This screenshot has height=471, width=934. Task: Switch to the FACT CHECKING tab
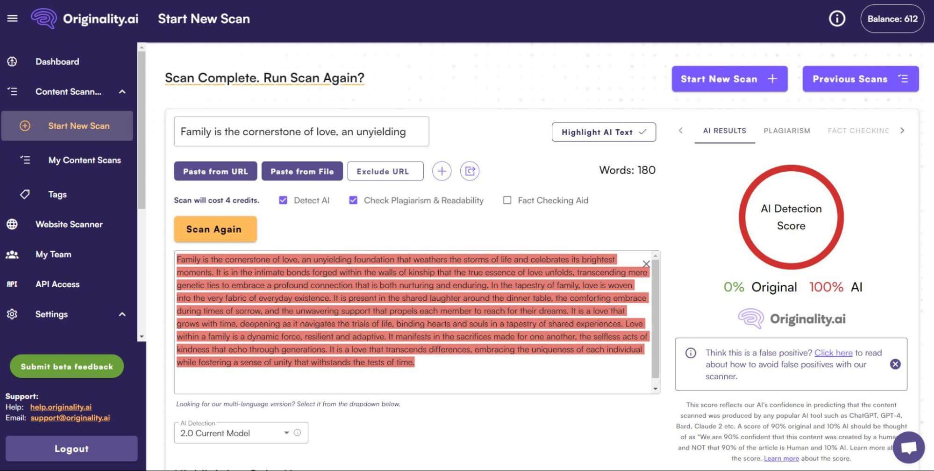858,131
